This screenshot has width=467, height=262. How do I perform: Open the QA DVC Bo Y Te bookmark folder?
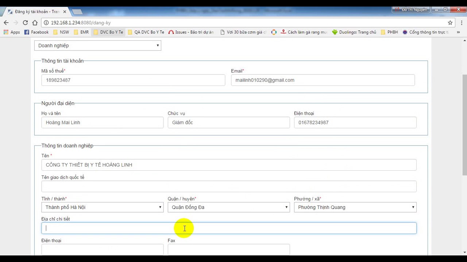[x=146, y=32]
